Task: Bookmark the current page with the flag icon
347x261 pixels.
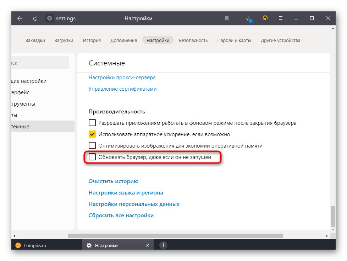Action: tap(226, 18)
